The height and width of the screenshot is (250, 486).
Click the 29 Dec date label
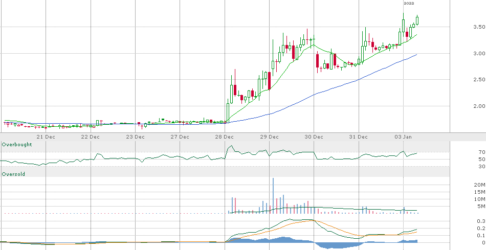click(269, 137)
